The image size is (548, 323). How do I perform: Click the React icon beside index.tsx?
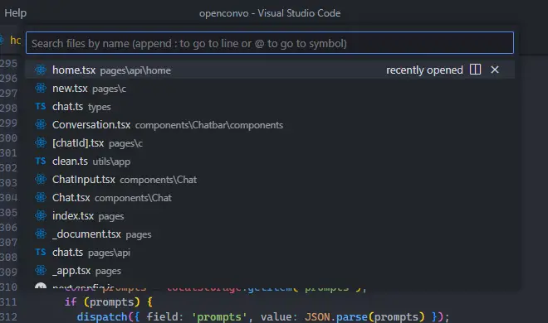tap(41, 215)
